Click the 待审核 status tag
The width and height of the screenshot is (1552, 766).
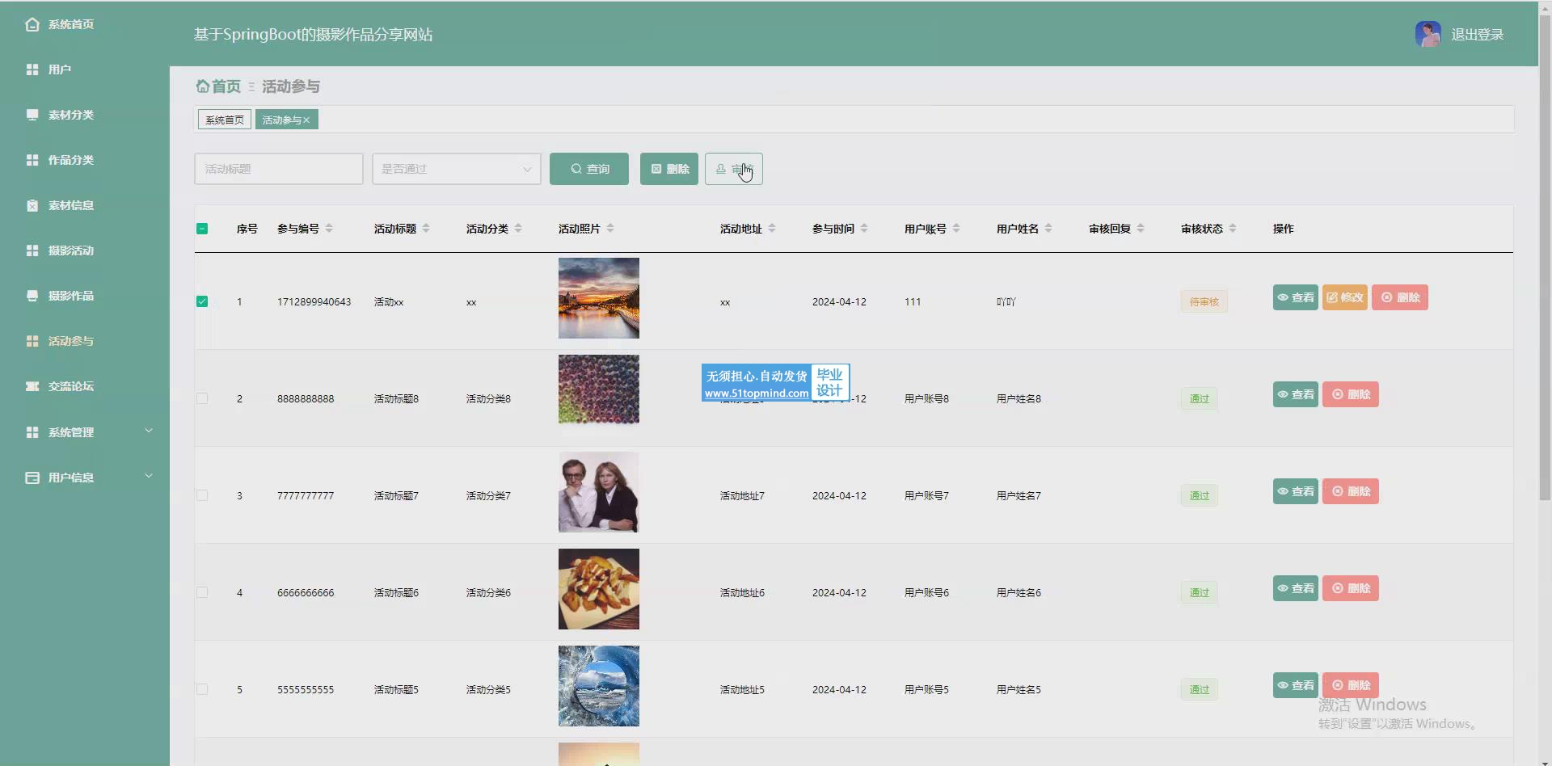[1204, 301]
